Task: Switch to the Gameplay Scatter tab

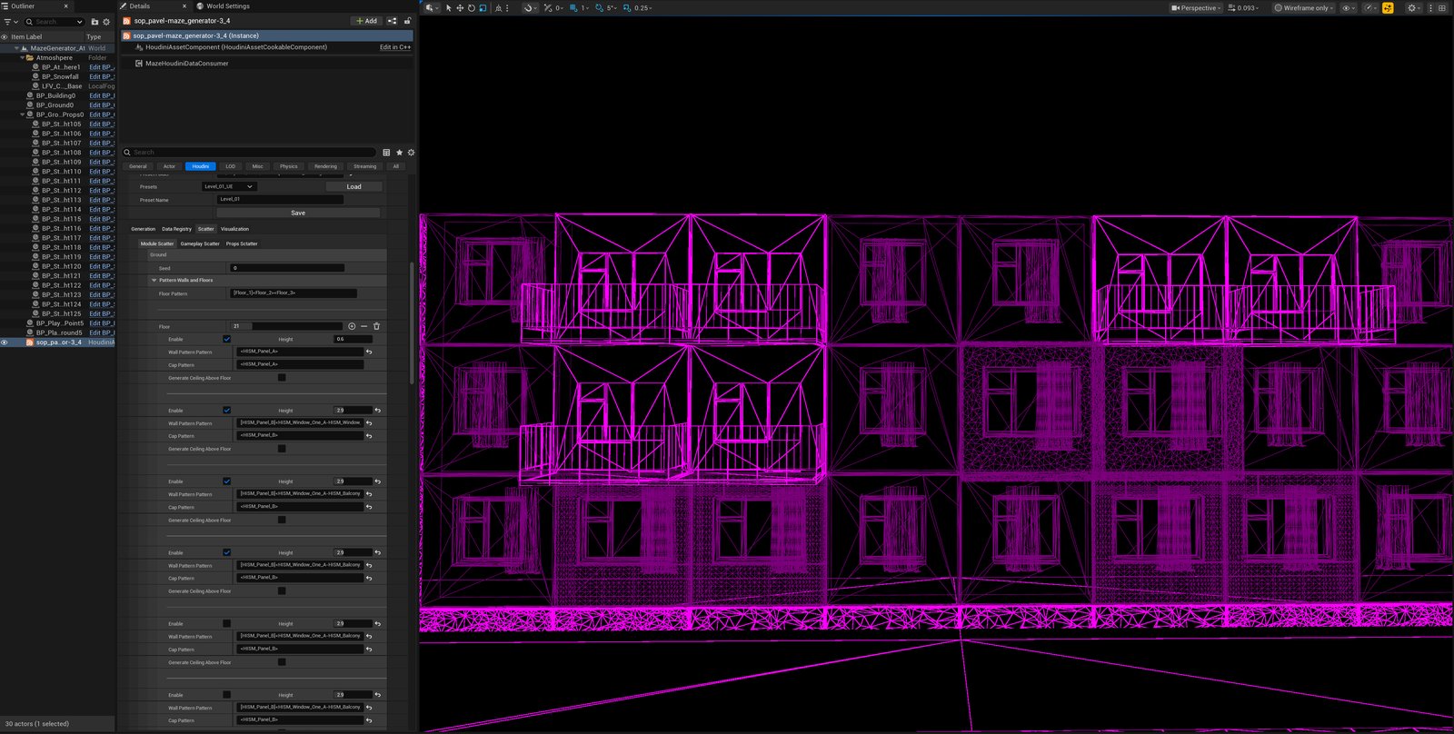Action: [200, 243]
